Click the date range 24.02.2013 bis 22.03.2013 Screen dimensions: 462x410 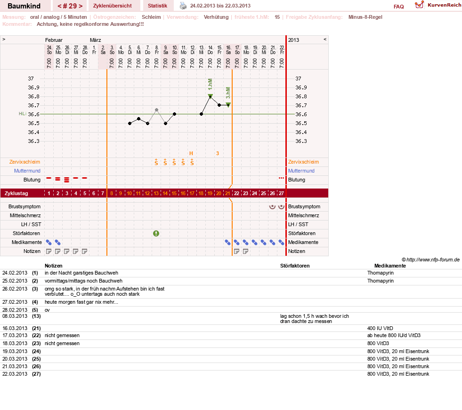click(x=220, y=6)
